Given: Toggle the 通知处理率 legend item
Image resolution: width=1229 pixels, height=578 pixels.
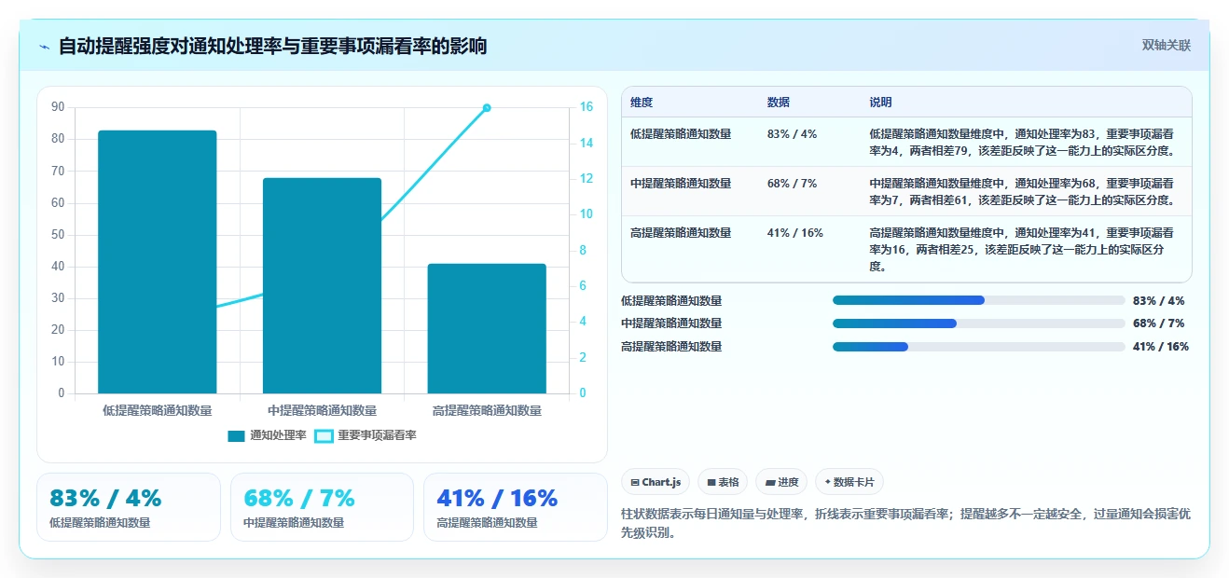Looking at the screenshot, I should click(x=267, y=435).
